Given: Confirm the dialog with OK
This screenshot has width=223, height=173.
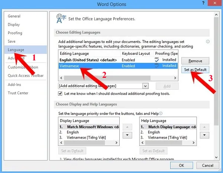Looking at the screenshot, I should point(181,165).
